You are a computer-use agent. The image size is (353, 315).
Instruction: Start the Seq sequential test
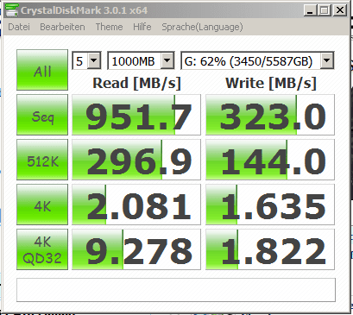(x=42, y=115)
